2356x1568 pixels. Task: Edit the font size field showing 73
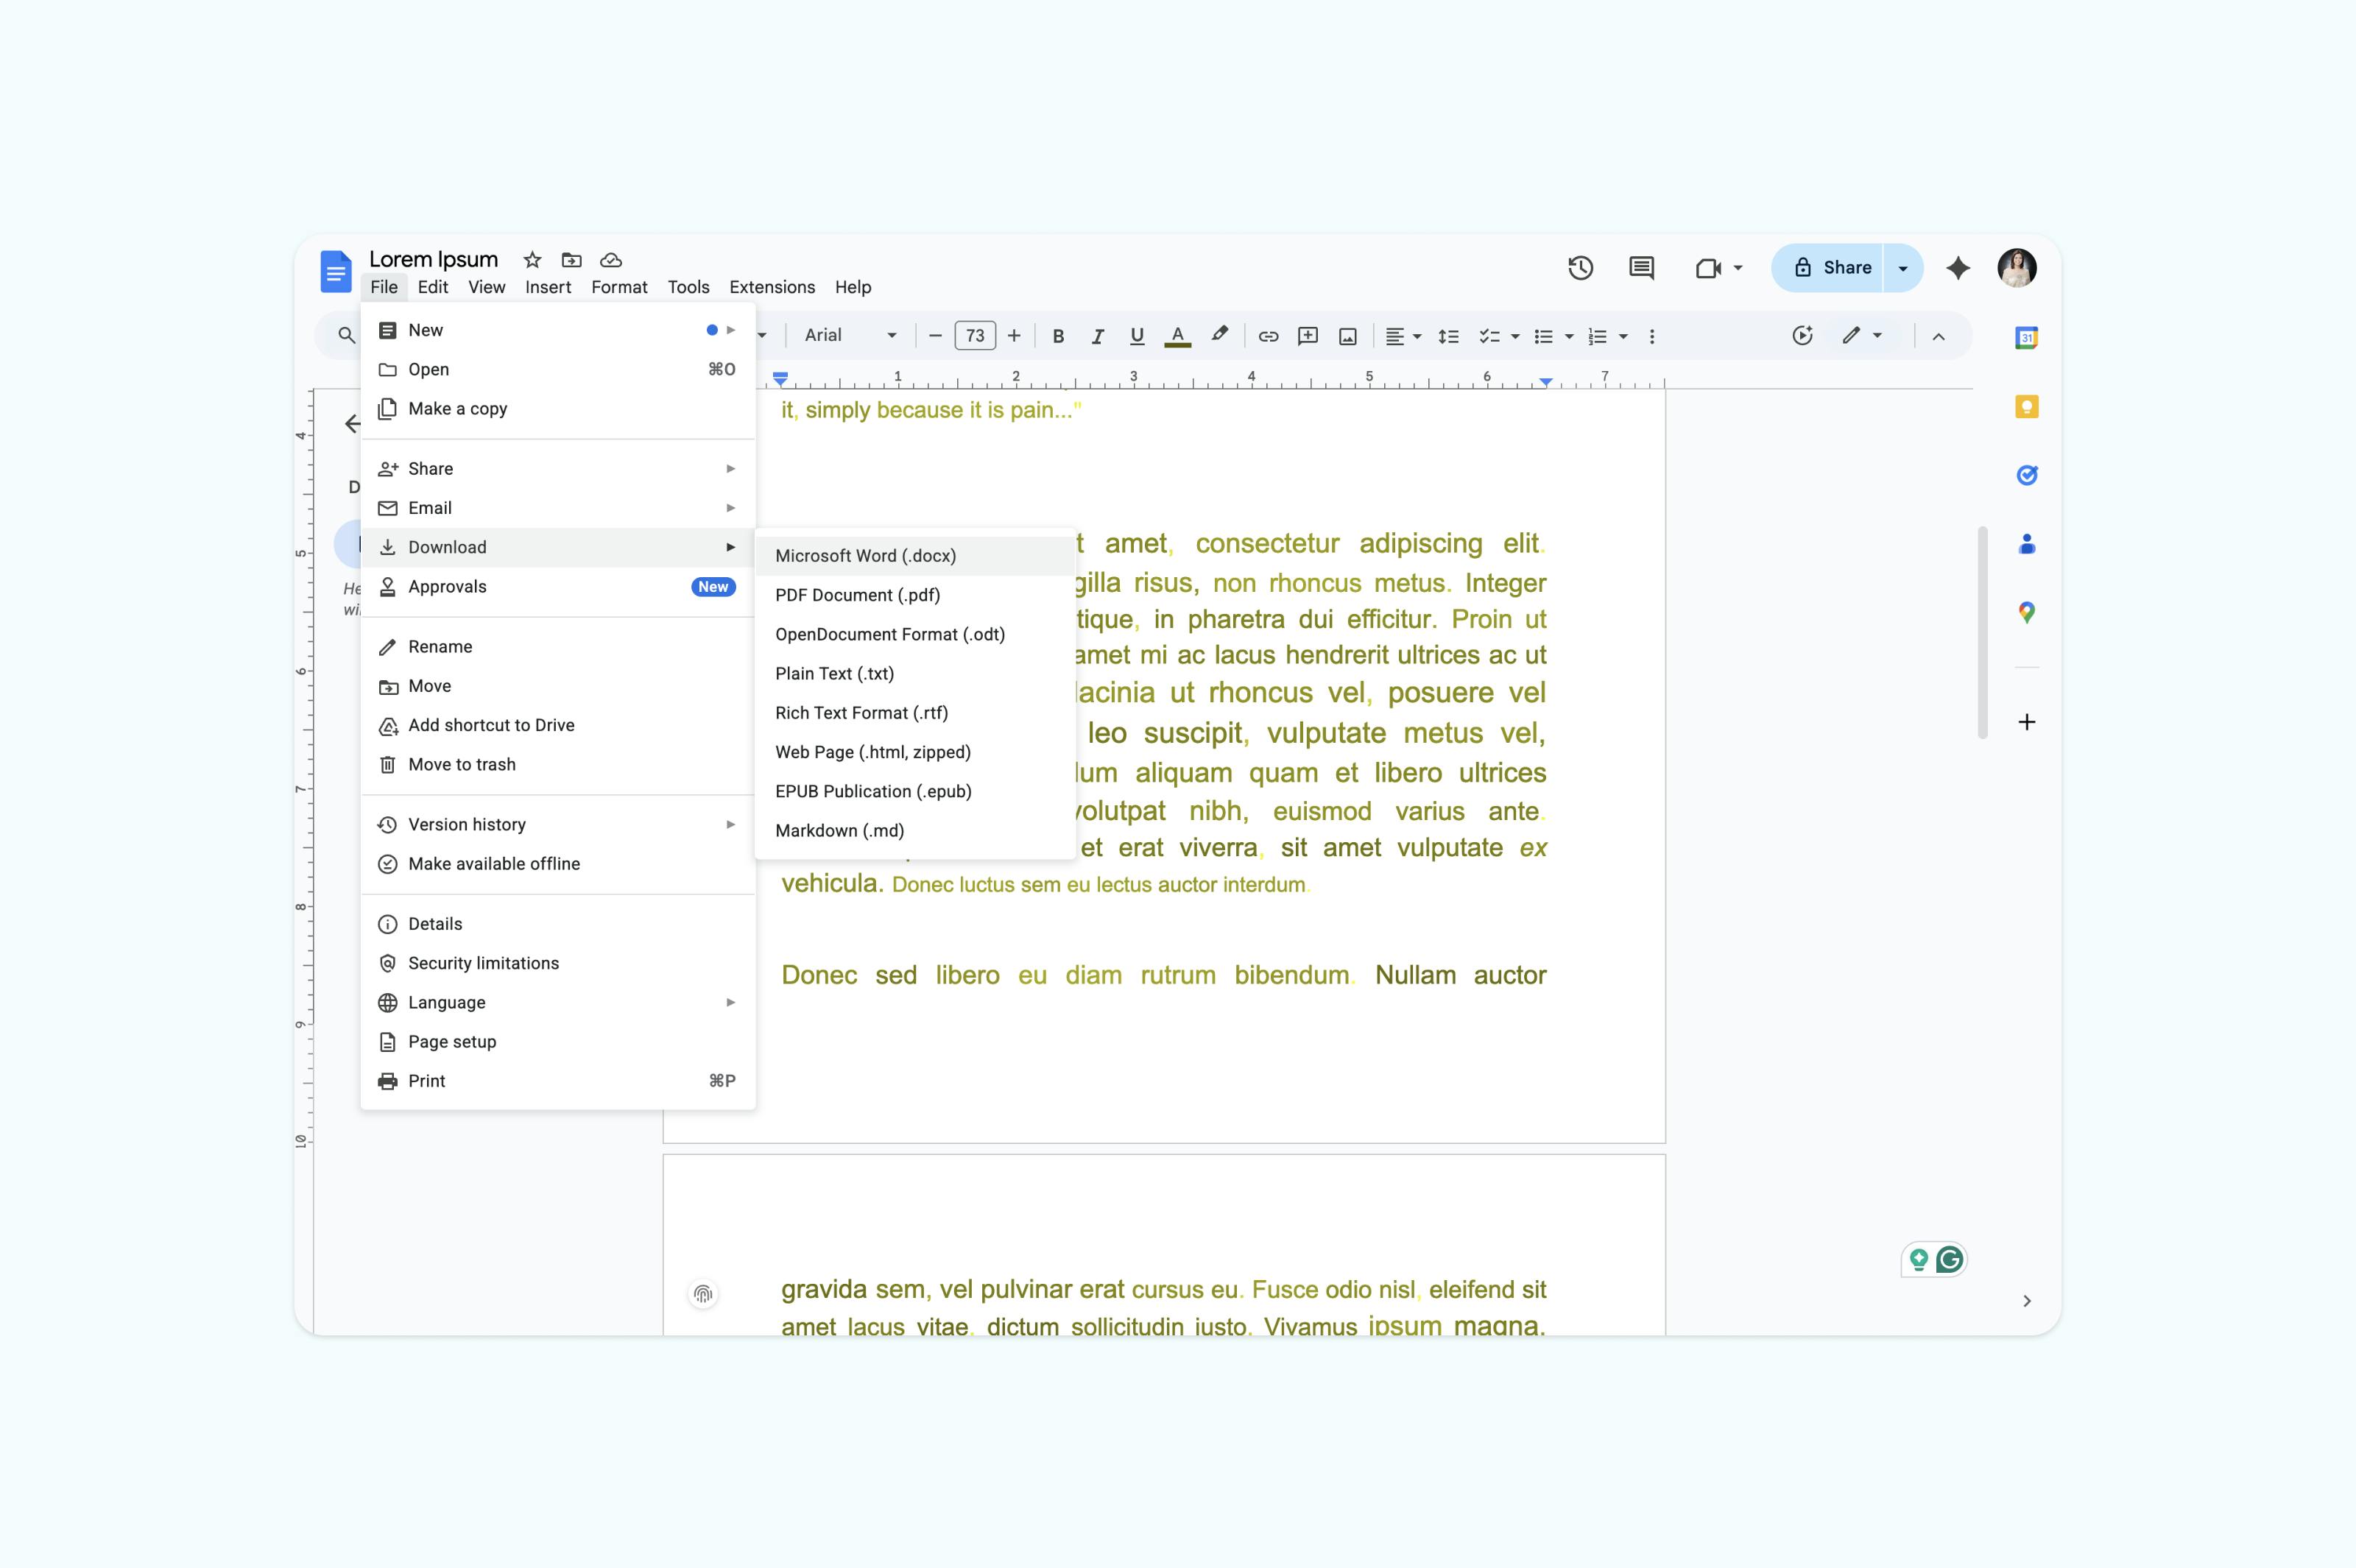(x=975, y=336)
